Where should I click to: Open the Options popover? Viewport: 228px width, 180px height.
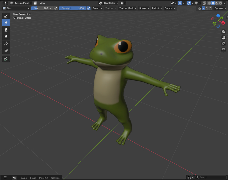pyautogui.click(x=220, y=8)
